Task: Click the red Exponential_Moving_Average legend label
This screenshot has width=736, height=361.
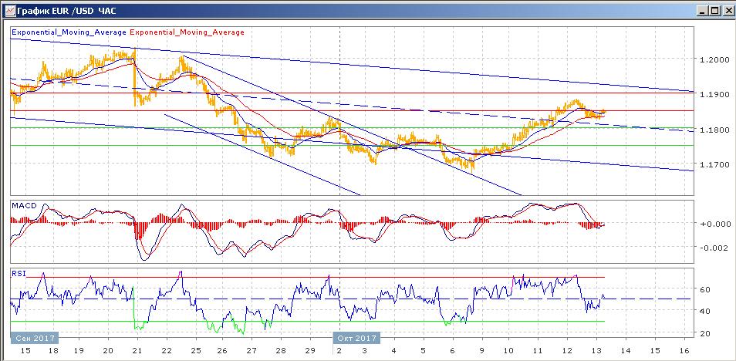Action: tap(187, 32)
